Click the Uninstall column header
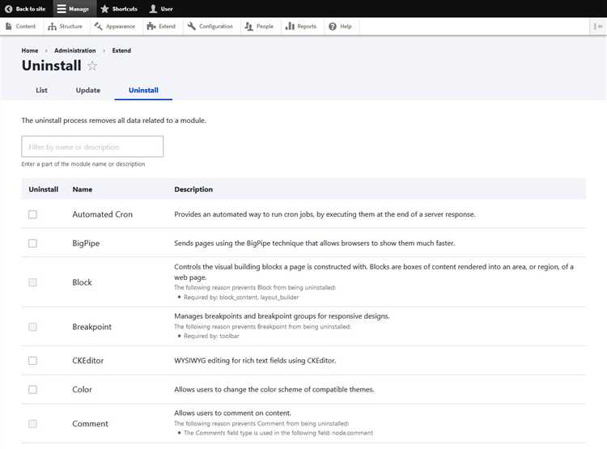 click(44, 189)
